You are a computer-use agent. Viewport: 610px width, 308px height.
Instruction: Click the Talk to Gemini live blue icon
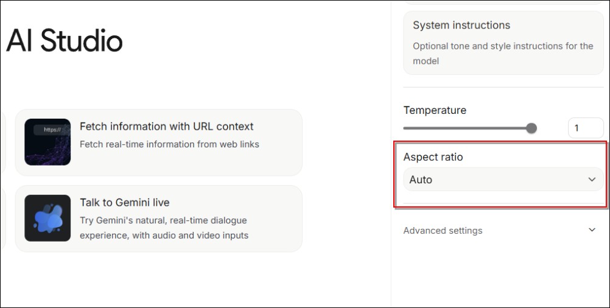coord(47,218)
